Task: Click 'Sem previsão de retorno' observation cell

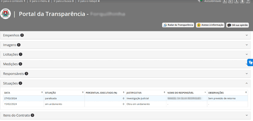Action: [x=228, y=98]
